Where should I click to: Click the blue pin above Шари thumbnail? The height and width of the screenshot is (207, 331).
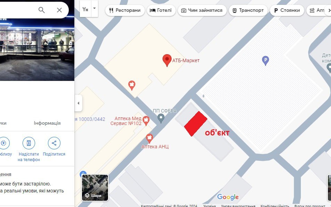pyautogui.click(x=83, y=174)
